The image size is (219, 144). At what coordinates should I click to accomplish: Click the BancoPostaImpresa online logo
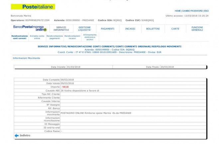click(x=30, y=28)
